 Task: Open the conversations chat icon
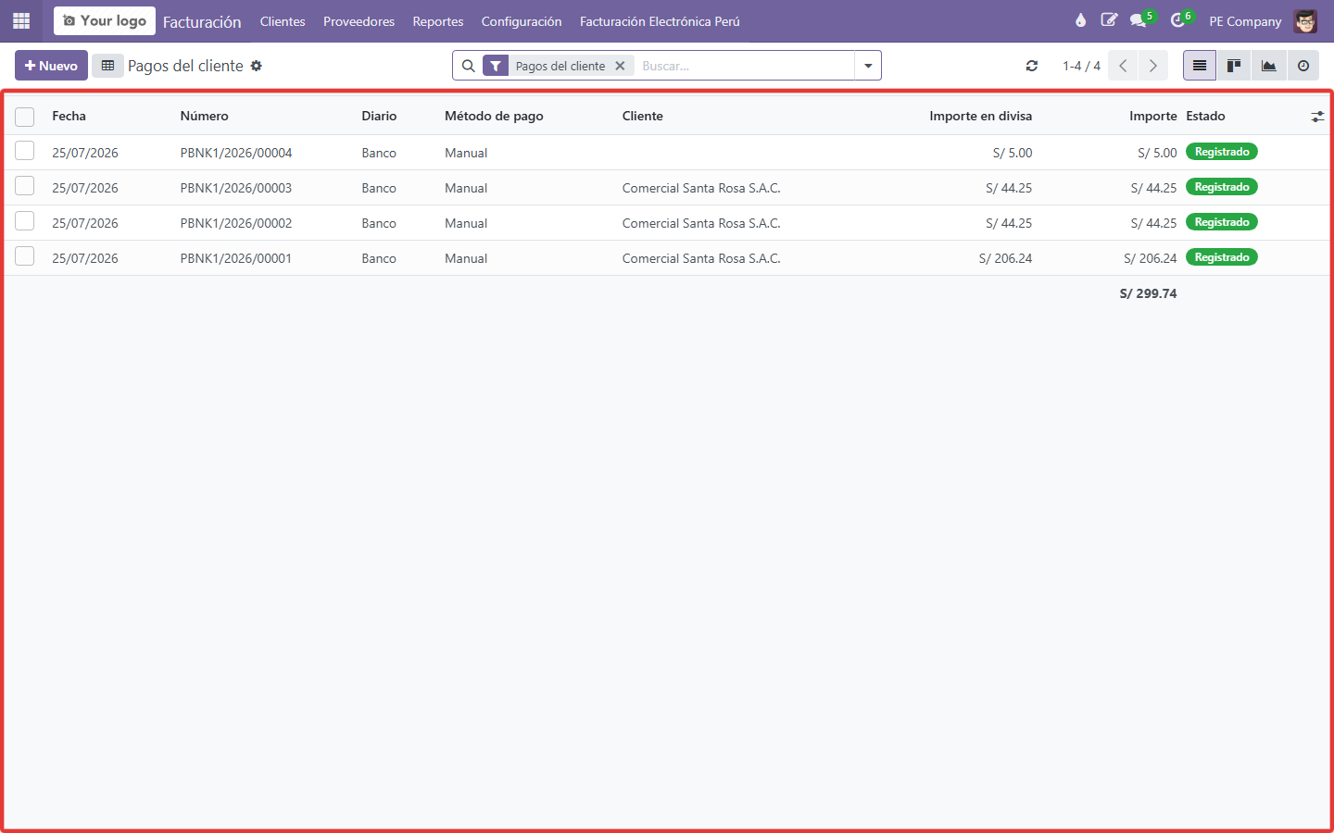(x=1139, y=20)
